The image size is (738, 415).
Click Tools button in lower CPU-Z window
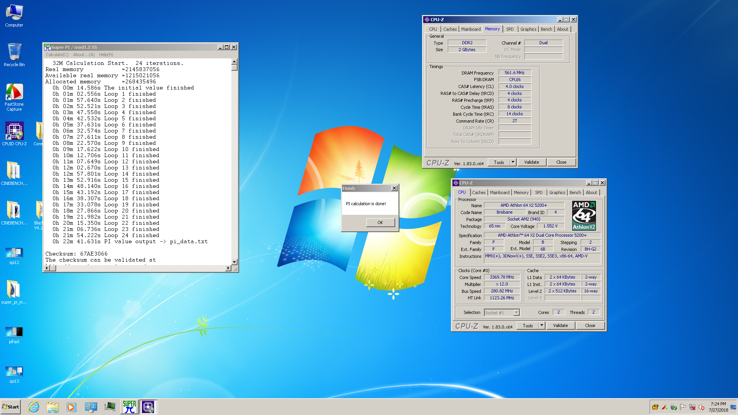528,325
